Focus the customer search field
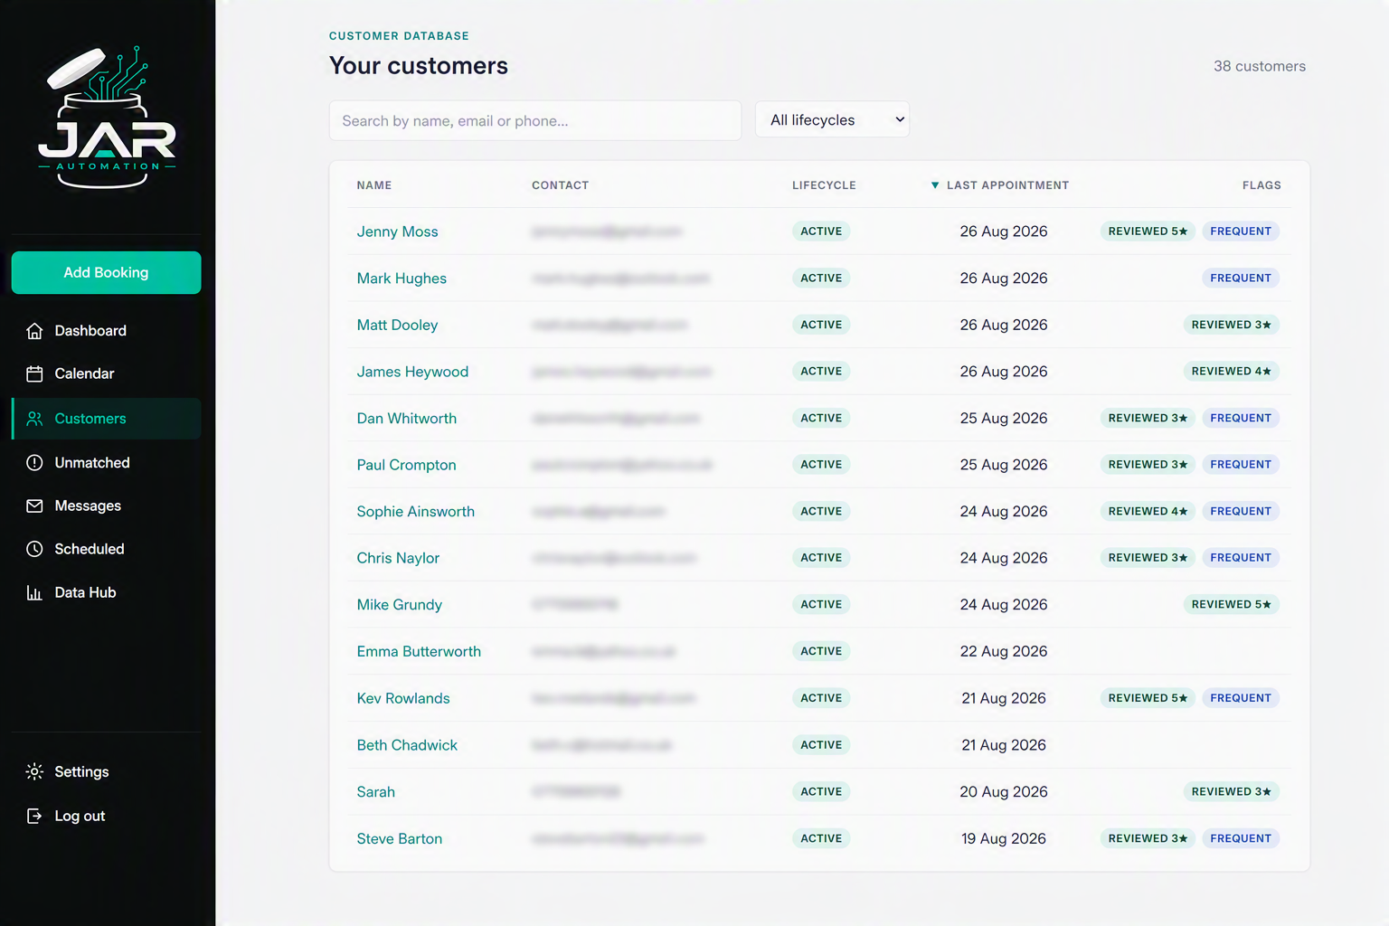 tap(535, 120)
